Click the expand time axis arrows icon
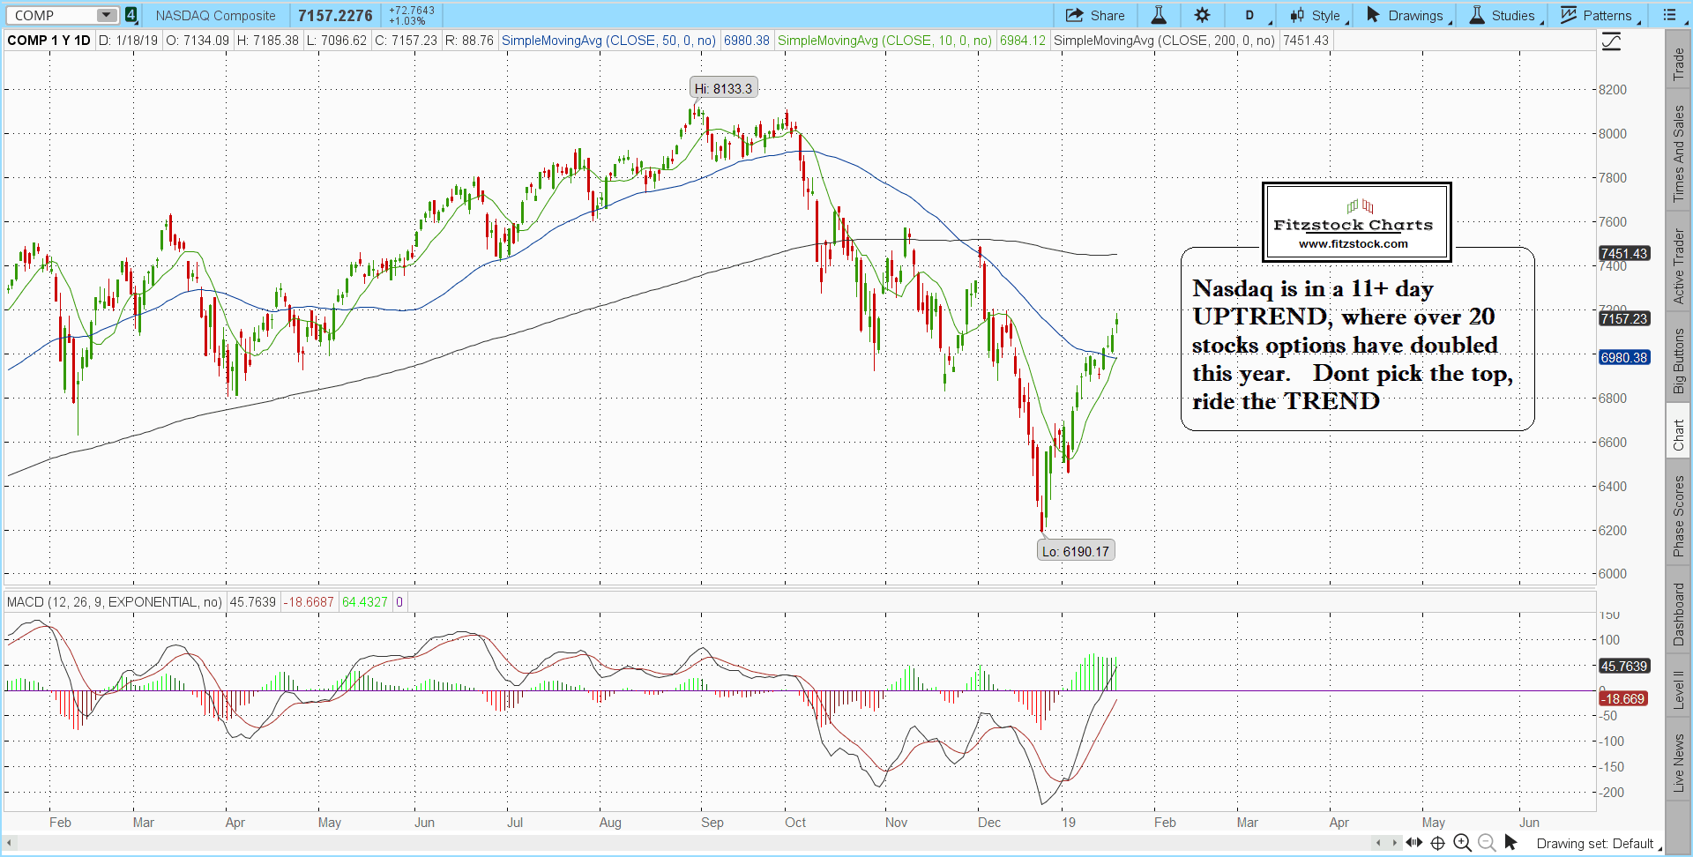The height and width of the screenshot is (857, 1693). [1414, 843]
